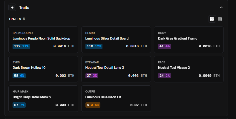
Task: Open Dark Gray Gradient Frame trait
Action: pos(189,40)
